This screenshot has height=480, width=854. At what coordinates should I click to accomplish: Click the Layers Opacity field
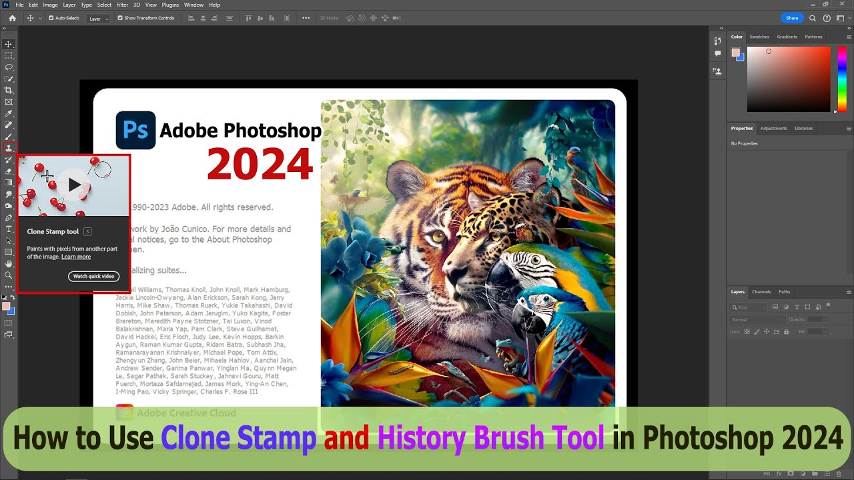coord(815,319)
